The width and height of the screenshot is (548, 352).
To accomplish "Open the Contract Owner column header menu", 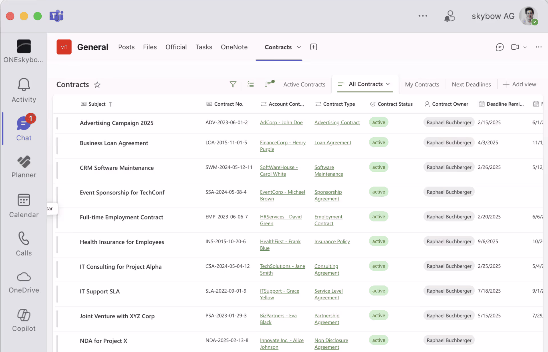I will 446,104.
